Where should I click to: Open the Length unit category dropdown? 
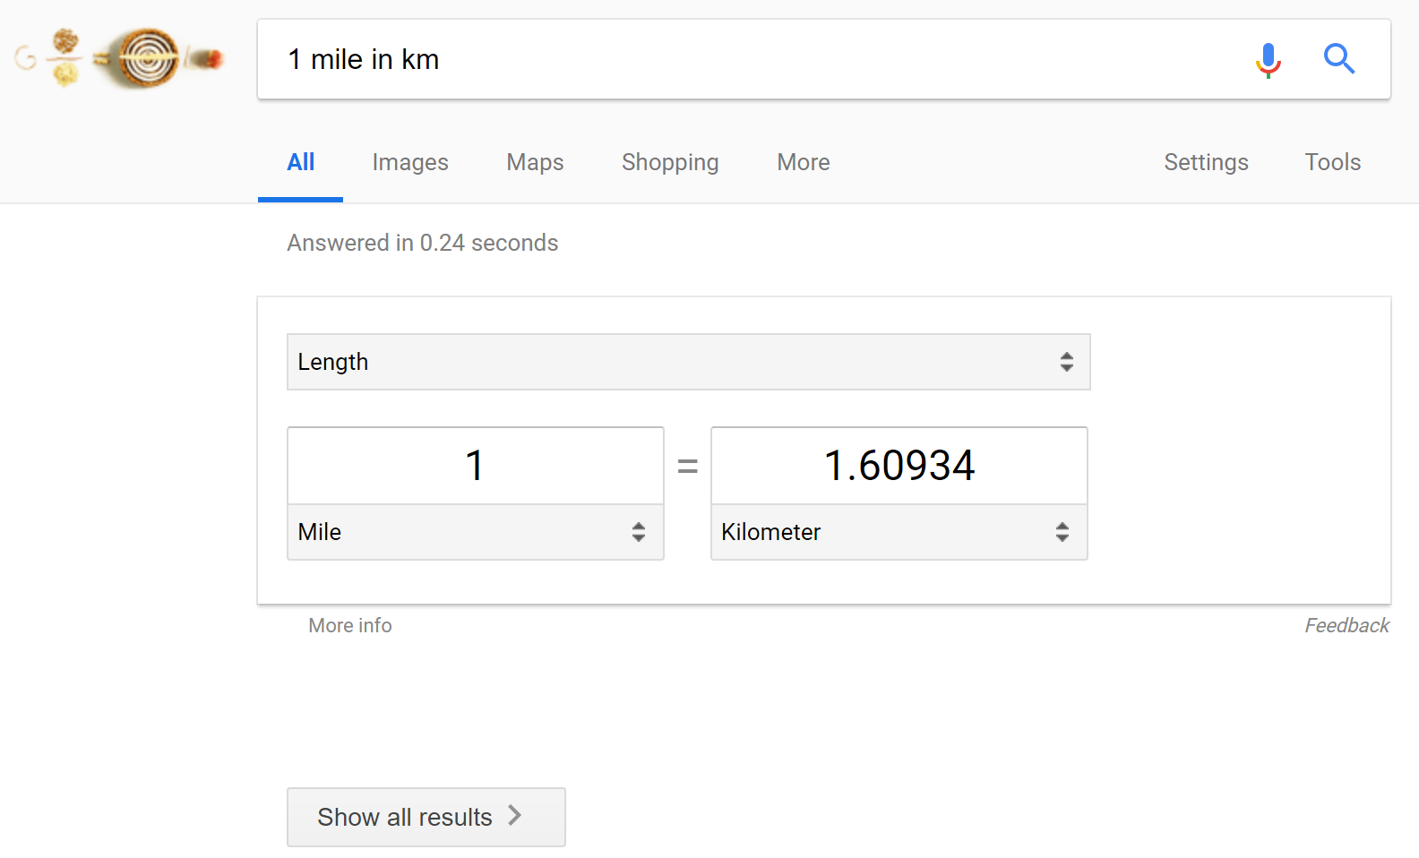point(688,362)
